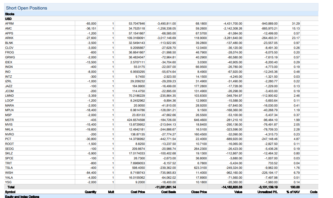Select the IZRL symbol cell

9,81
